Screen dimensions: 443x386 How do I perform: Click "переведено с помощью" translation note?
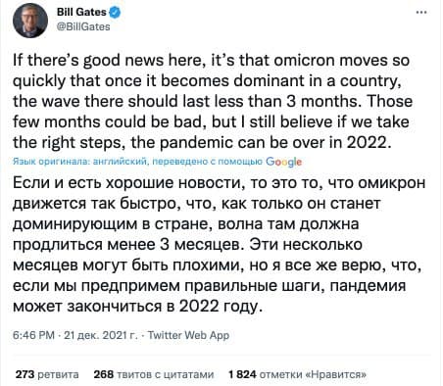tap(208, 162)
